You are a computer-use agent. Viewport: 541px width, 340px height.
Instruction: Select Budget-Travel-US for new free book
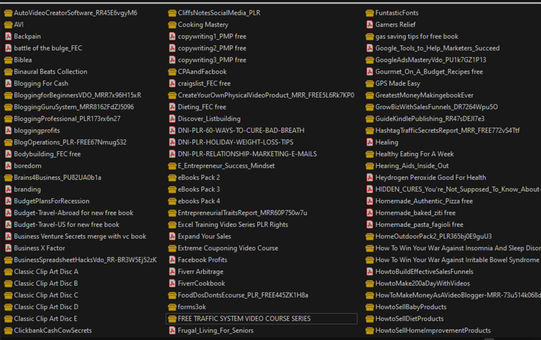[x=67, y=225]
